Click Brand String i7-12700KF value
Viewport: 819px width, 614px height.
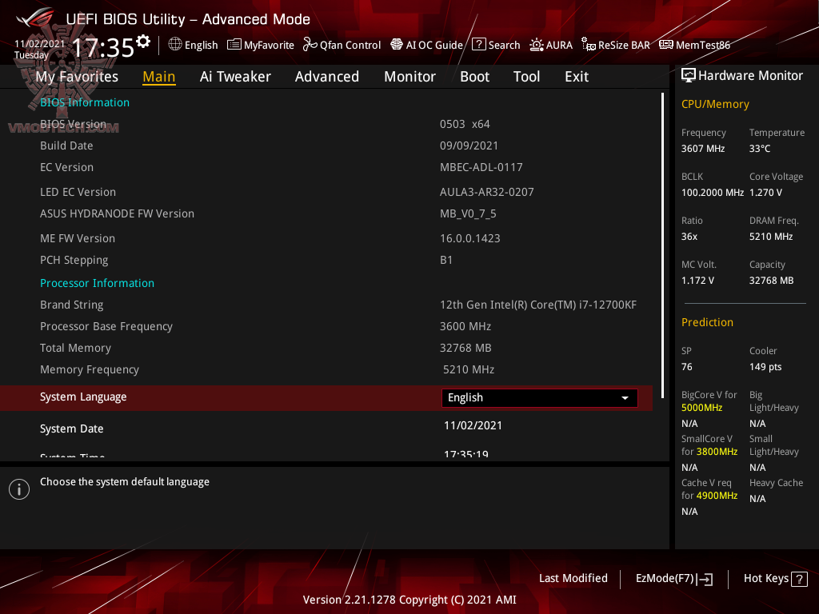click(538, 305)
